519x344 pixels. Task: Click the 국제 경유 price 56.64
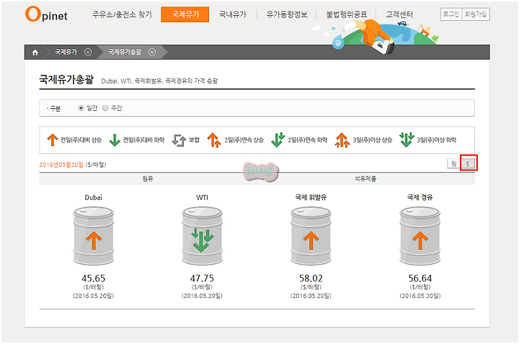pos(420,279)
